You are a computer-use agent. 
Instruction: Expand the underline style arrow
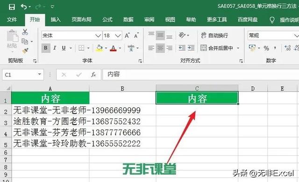[71, 48]
